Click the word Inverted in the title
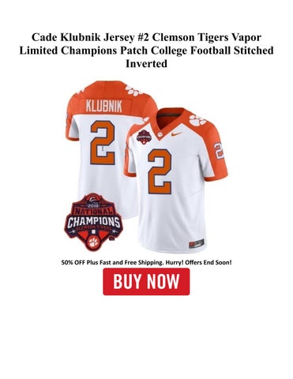Screen dimensions: 293x379 tap(146, 64)
